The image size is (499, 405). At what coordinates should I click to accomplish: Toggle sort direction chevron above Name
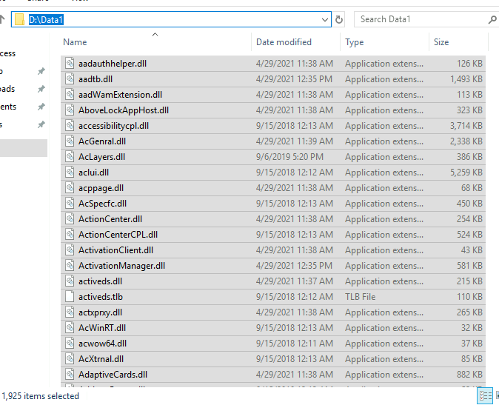pos(155,34)
